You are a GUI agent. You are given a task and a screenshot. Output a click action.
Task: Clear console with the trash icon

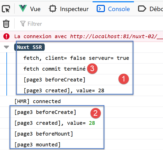[x=6, y=24]
